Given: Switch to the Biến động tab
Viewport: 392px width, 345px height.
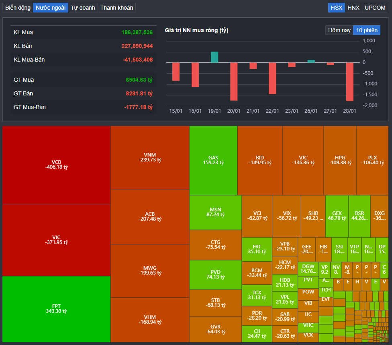Looking at the screenshot, I should coord(18,8).
